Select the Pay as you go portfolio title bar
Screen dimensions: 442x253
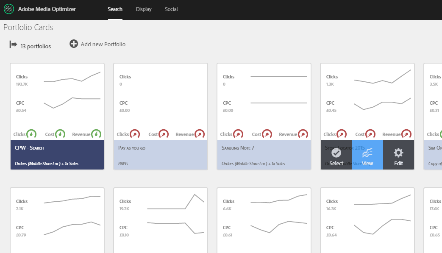pyautogui.click(x=161, y=155)
